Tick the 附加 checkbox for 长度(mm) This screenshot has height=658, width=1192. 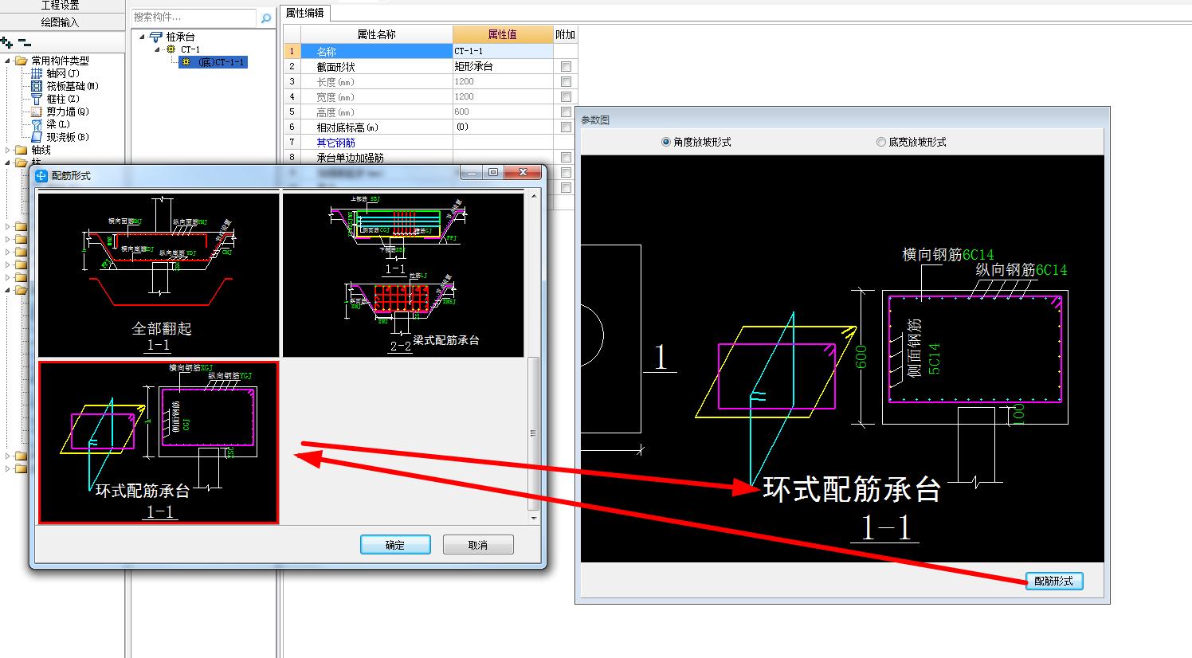tap(566, 81)
